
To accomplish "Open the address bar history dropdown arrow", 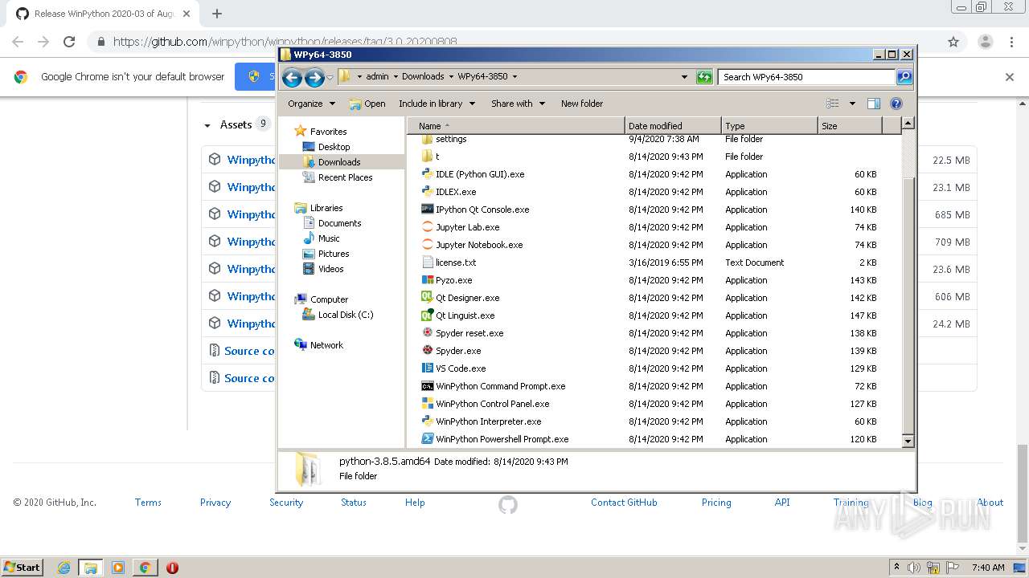I will 684,77.
